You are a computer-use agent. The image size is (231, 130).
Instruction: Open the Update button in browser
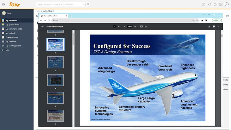tap(217, 21)
